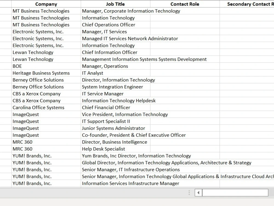Select Electronic Systems, Inc. cell beside Manager, IT Services
Image resolution: width=274 pixels, height=206 pixels.
[x=46, y=32]
